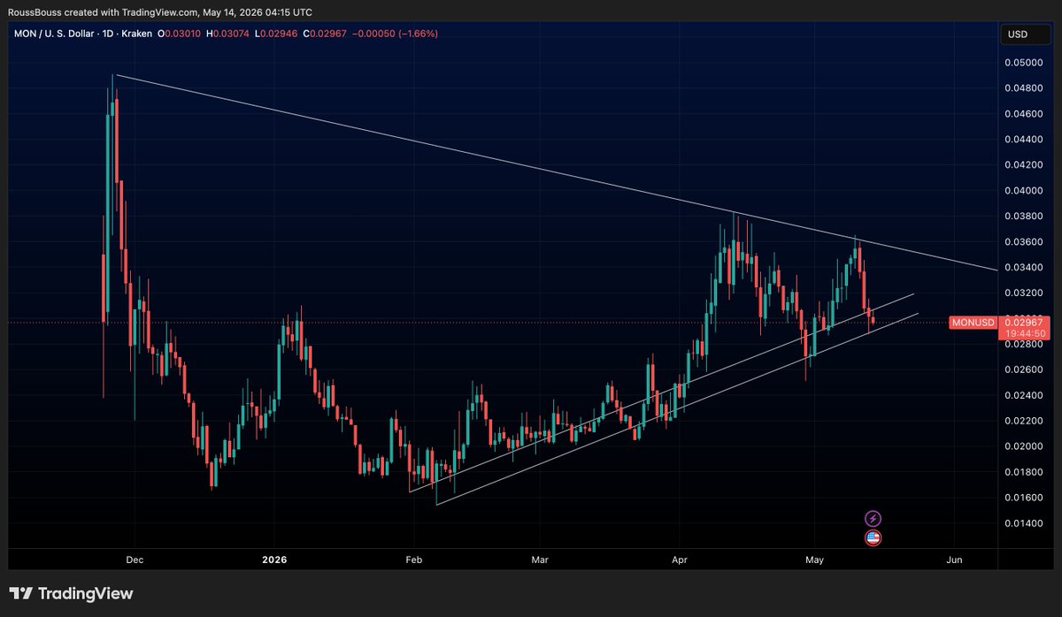Click the 2026 year label on time axis

tap(273, 560)
